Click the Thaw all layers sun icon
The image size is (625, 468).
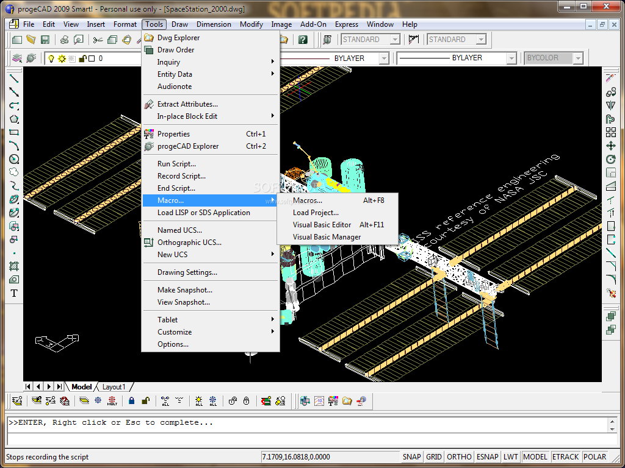199,401
